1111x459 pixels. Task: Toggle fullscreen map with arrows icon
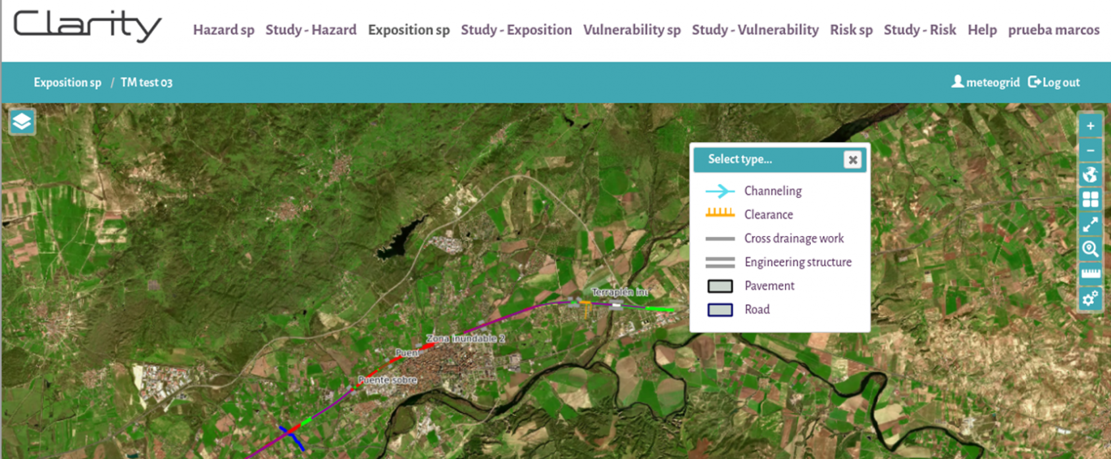pyautogui.click(x=1090, y=224)
